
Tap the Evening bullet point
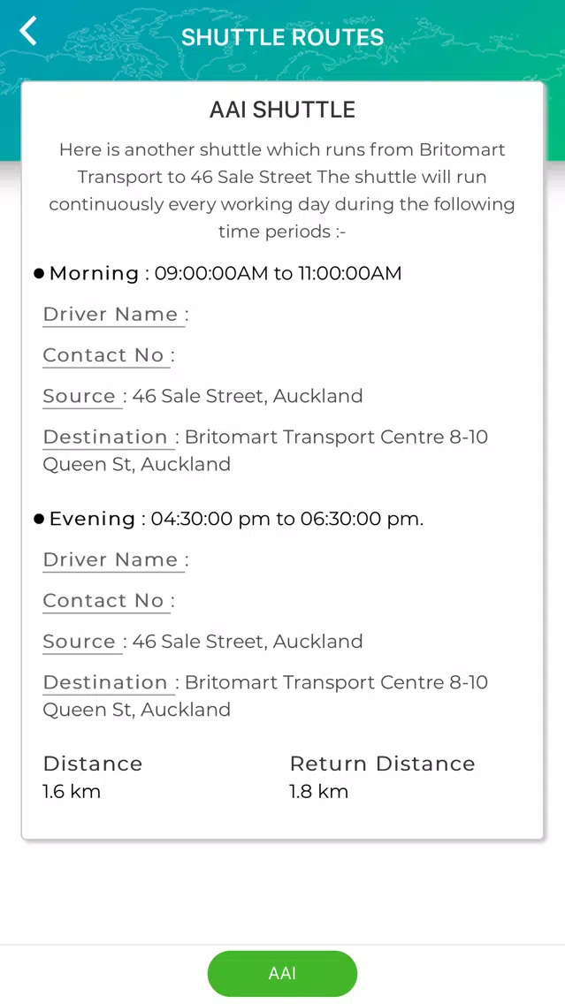tap(39, 520)
